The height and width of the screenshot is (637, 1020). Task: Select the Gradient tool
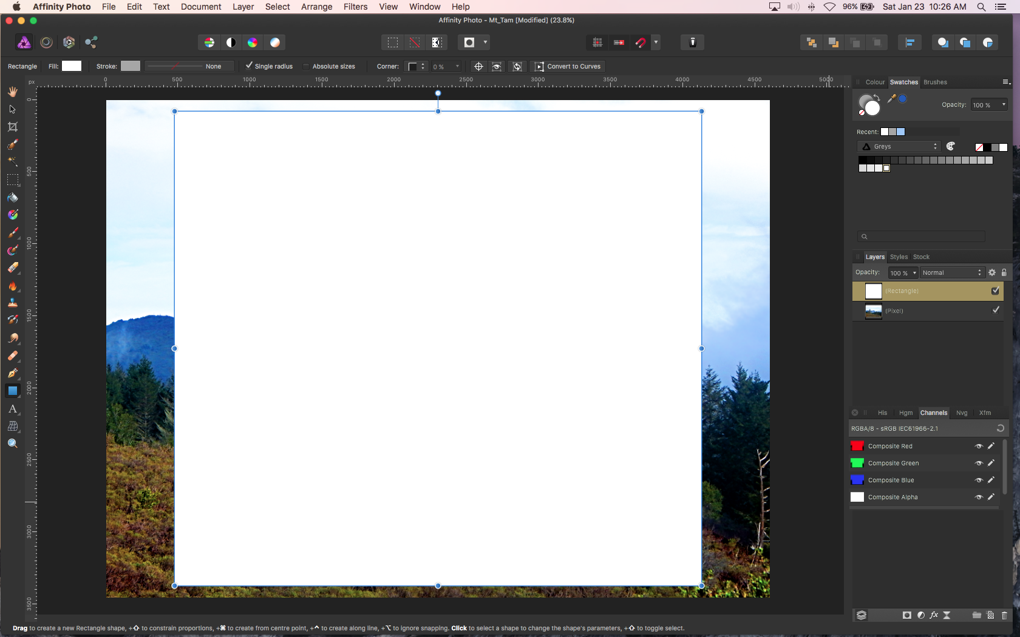point(12,215)
